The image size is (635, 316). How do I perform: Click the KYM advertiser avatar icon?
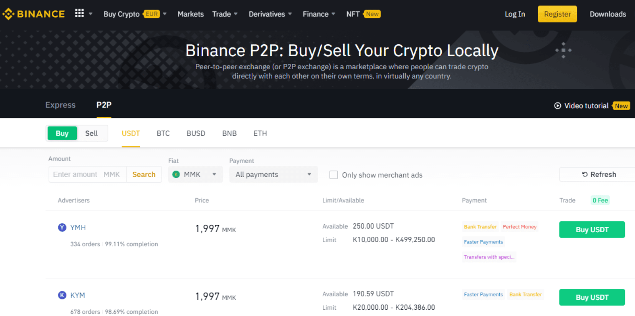[62, 295]
